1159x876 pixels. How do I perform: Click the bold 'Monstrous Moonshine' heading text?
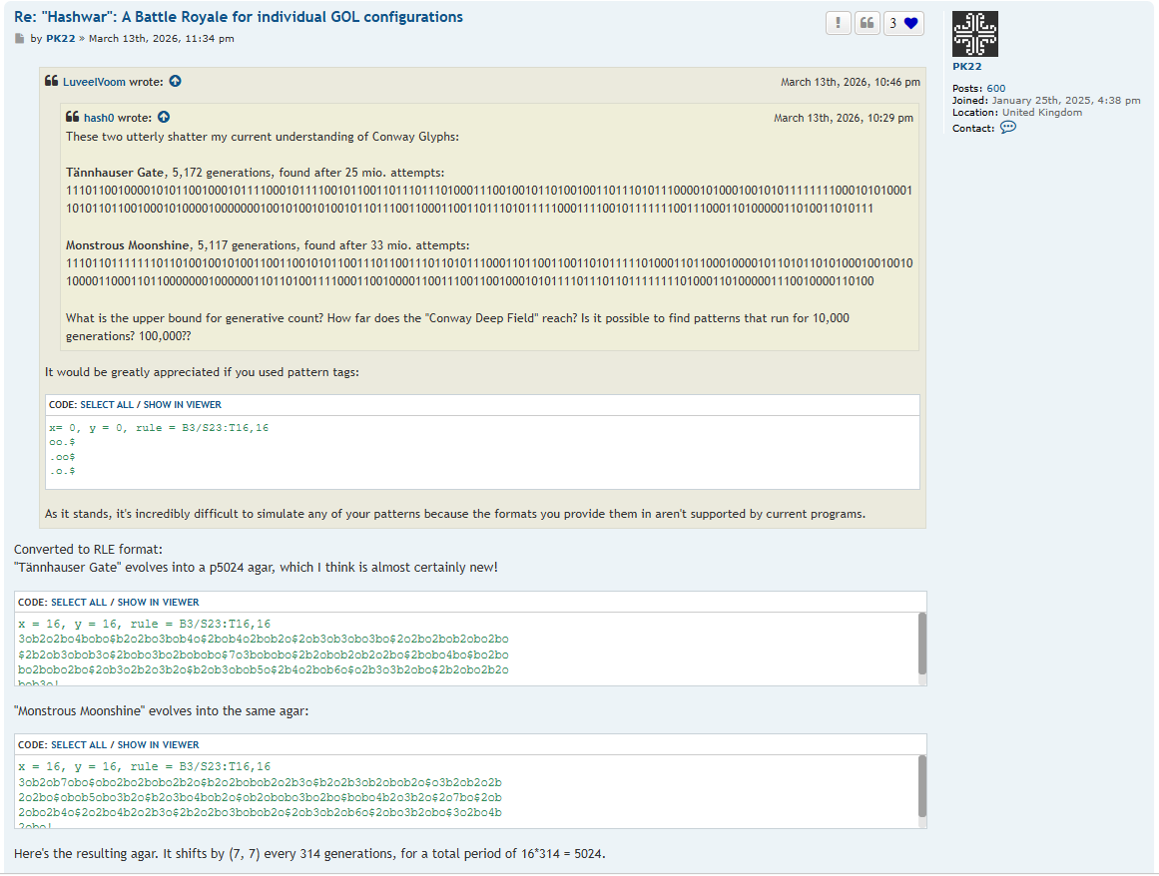click(x=127, y=245)
